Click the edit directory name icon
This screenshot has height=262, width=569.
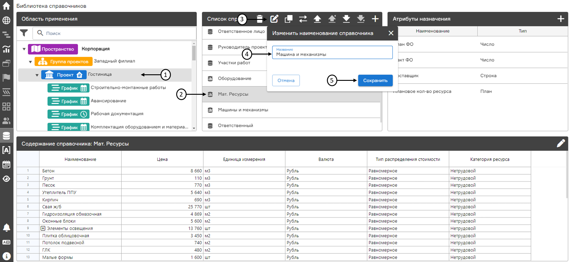[274, 19]
